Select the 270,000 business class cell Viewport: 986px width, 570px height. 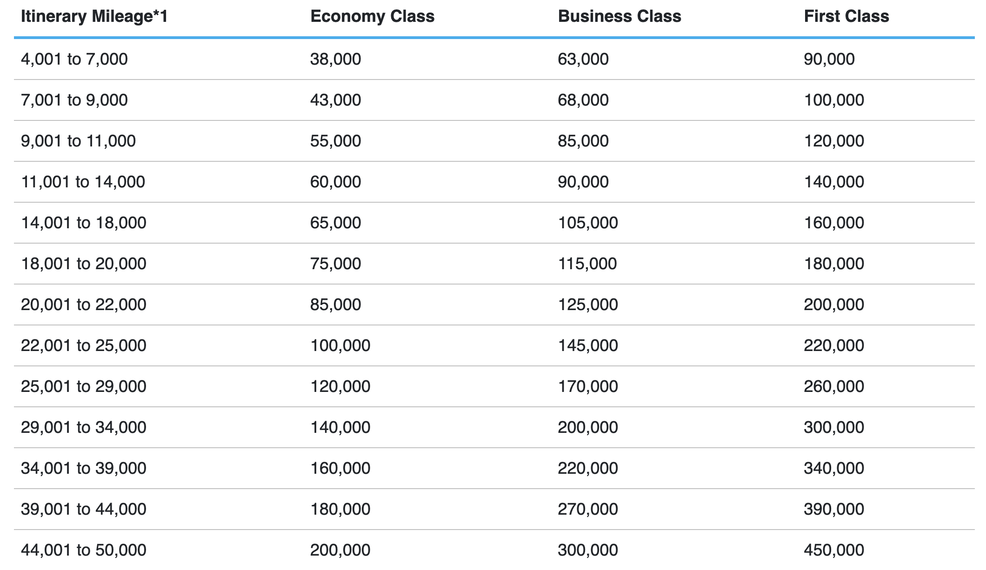[588, 510]
